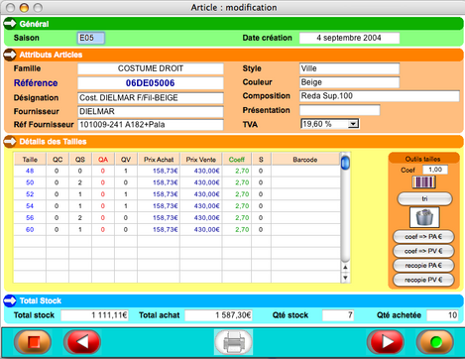Go to next article with right arrow
This screenshot has height=359, width=465.
click(x=386, y=342)
